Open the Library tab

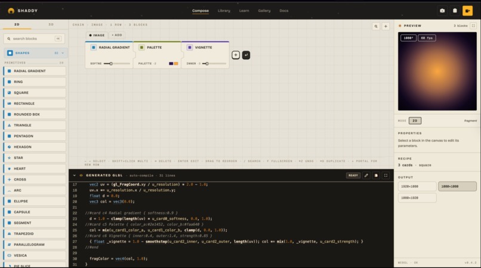point(224,11)
